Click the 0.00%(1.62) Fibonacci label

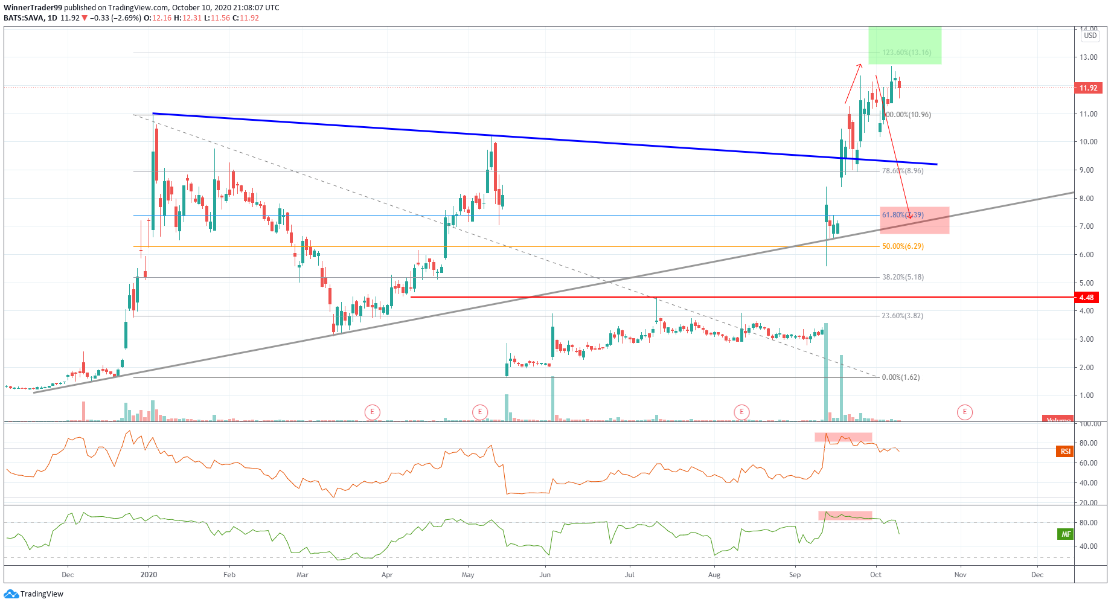[x=901, y=377]
